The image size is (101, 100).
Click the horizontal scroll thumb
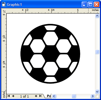tap(74, 96)
